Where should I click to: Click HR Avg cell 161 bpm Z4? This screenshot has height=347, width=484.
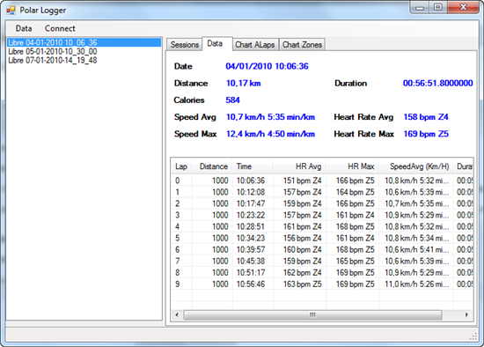pos(303,226)
